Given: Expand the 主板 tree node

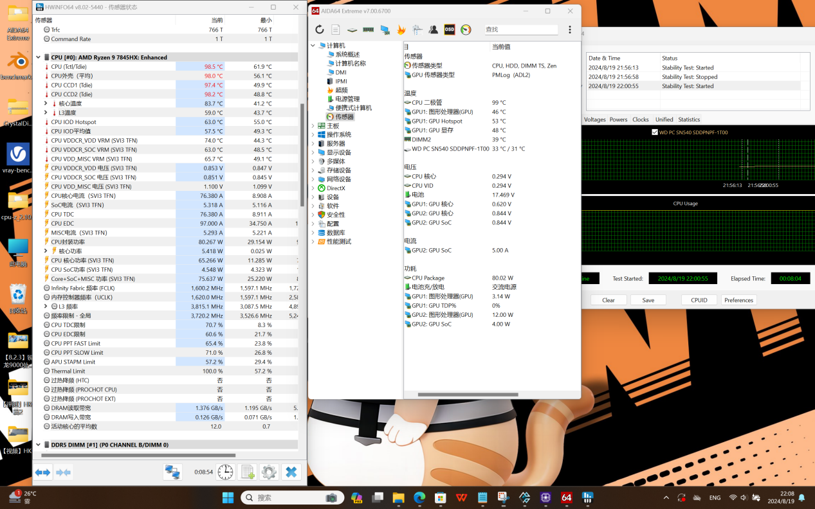Looking at the screenshot, I should point(313,126).
